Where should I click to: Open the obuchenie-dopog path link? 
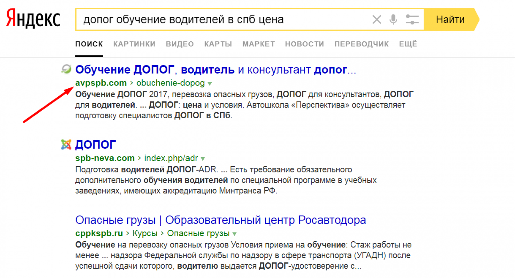coord(171,83)
